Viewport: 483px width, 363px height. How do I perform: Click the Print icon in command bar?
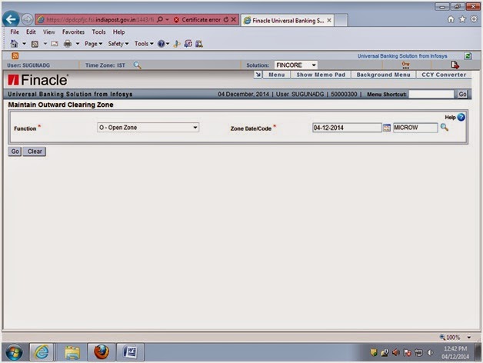(68, 44)
